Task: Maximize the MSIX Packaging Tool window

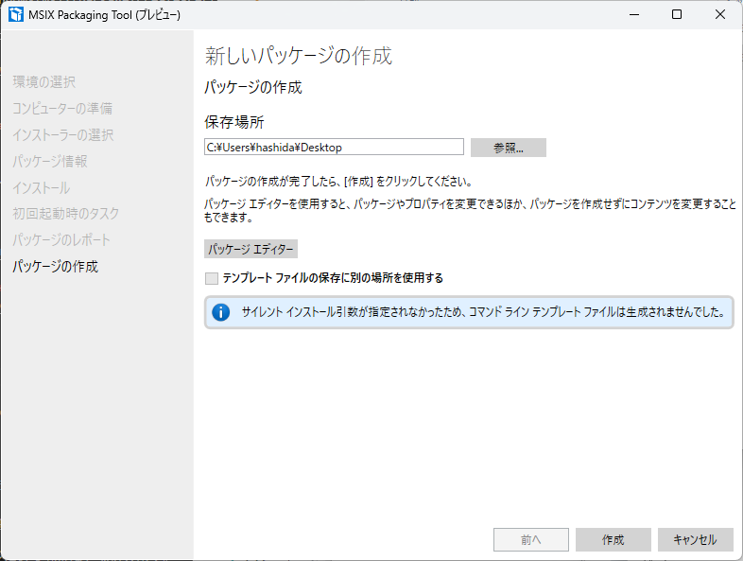Action: coord(677,15)
